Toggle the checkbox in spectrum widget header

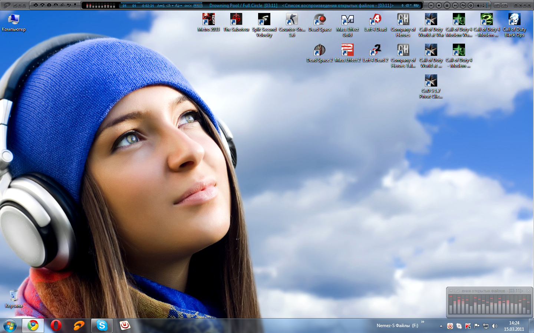(x=457, y=291)
